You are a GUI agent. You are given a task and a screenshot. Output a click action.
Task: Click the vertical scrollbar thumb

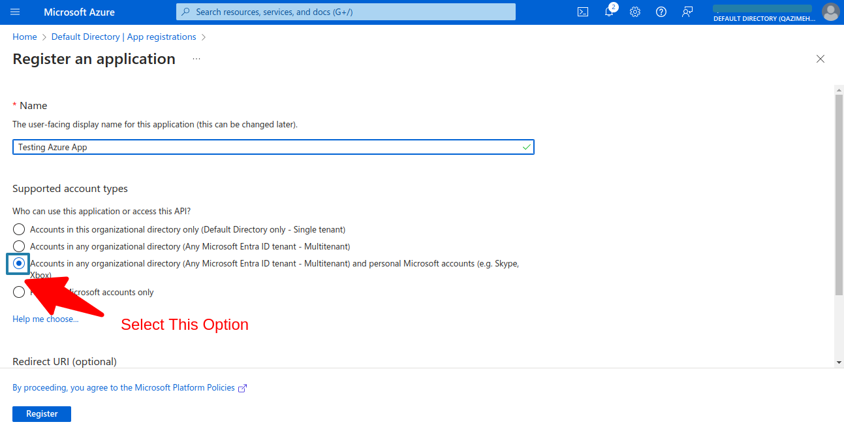pos(839,194)
